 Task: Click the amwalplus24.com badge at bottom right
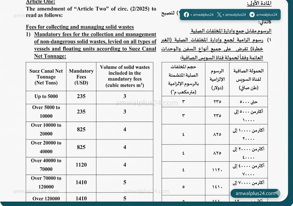255,193
